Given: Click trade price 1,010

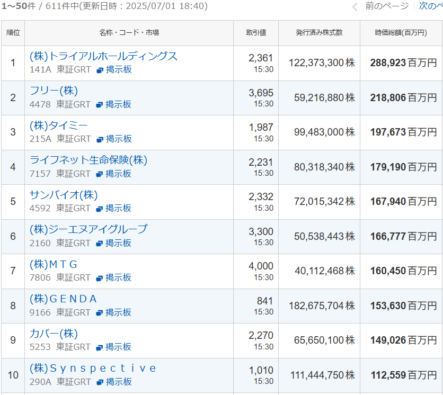Looking at the screenshot, I should point(261,371).
